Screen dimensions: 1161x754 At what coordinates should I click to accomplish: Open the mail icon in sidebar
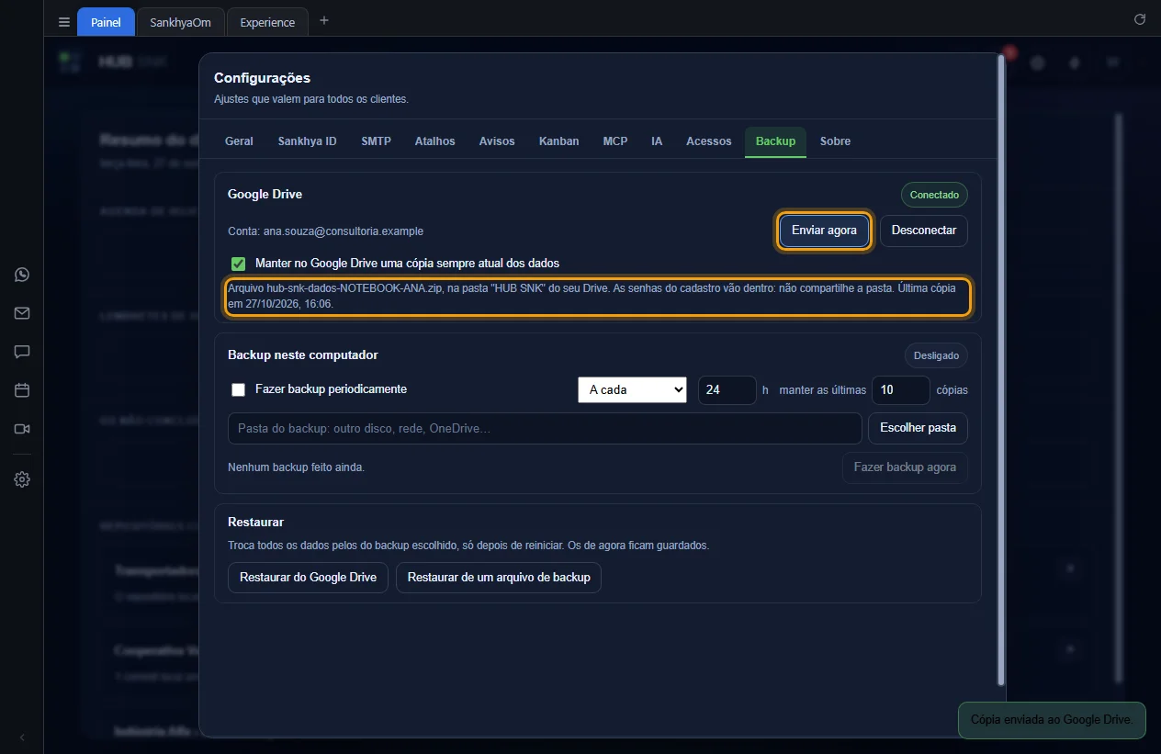pos(22,313)
